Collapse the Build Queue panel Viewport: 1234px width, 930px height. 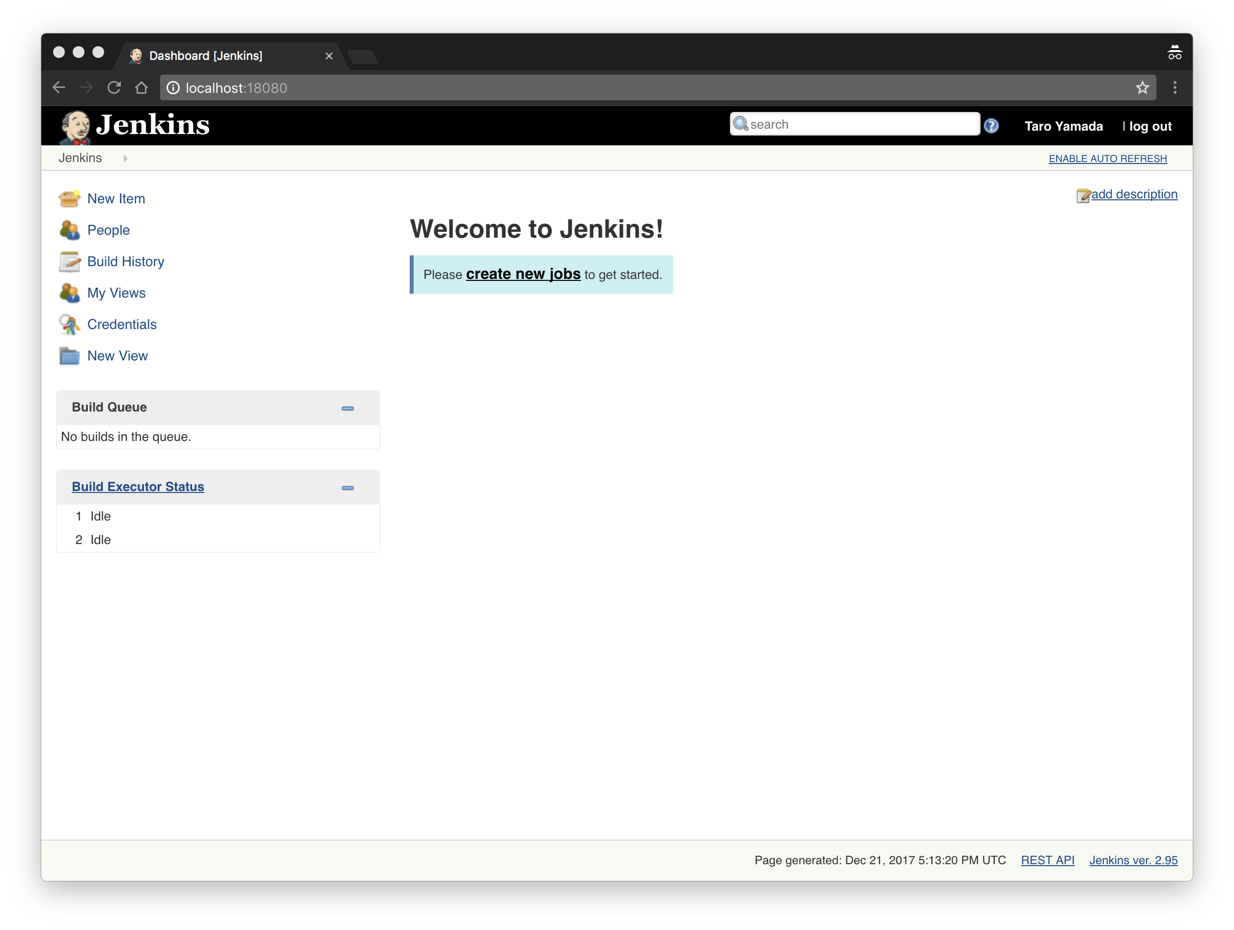(347, 408)
